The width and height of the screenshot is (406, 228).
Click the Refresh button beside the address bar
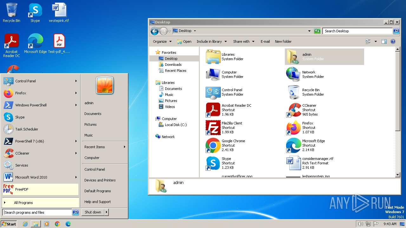(x=317, y=31)
